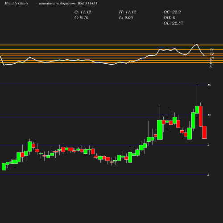Click the tall green candle below level 13
This screenshot has width=223, height=223.
coord(160,130)
